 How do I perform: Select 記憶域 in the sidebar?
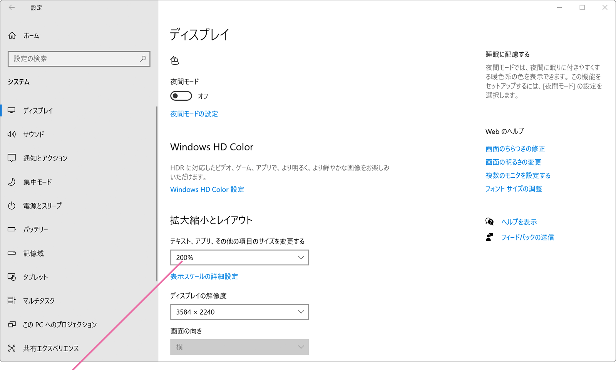tap(79, 253)
